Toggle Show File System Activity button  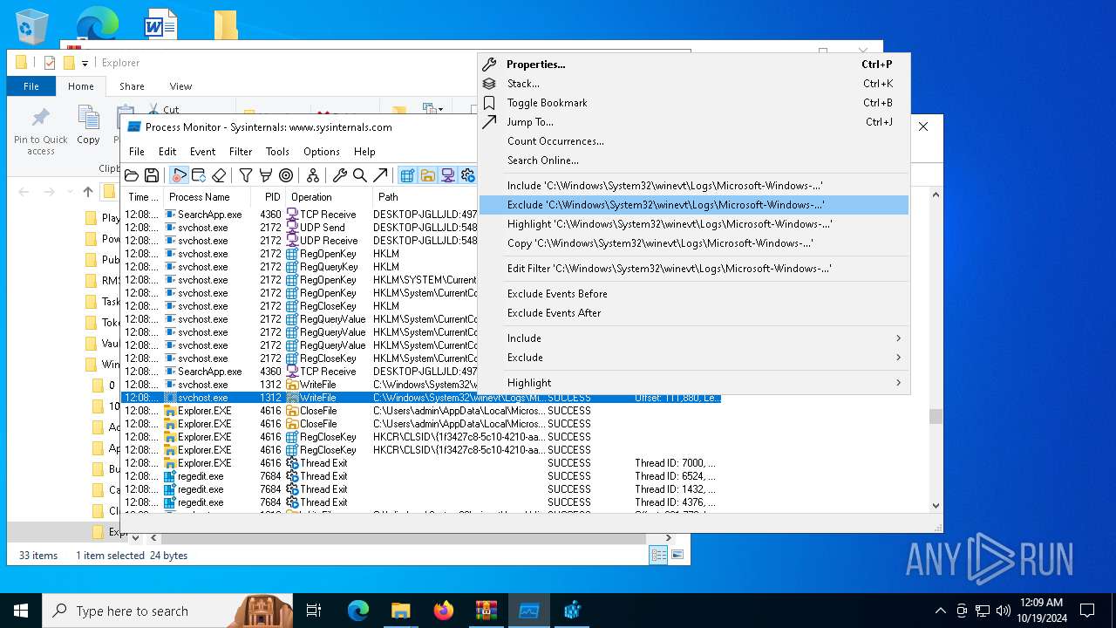coord(427,175)
